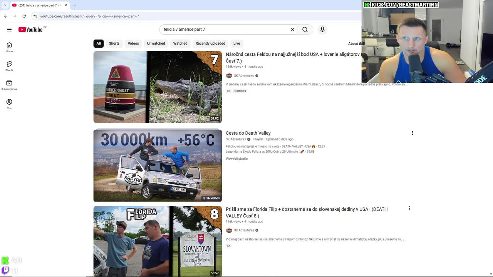
Task: Open SK Adventures avatar under Časť 8 video
Action: click(x=229, y=230)
